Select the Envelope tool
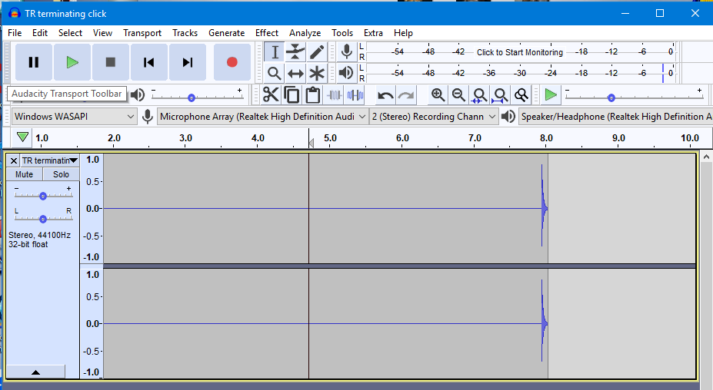The width and height of the screenshot is (713, 390). pyautogui.click(x=295, y=51)
